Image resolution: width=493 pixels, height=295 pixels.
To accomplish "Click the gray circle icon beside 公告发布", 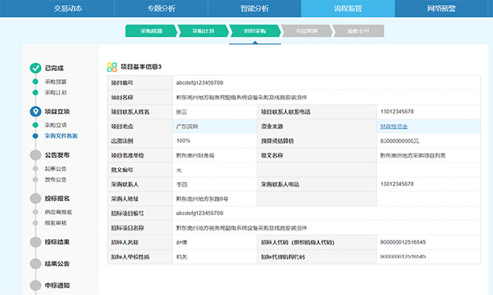I will [x=36, y=155].
